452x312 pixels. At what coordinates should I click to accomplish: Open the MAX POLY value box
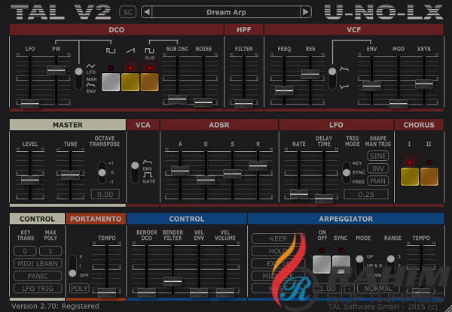point(50,251)
